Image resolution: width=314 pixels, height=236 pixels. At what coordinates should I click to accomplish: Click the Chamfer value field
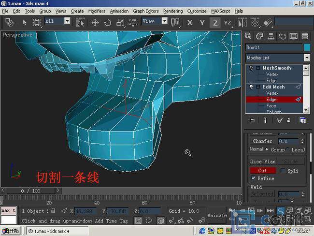tap(288, 141)
